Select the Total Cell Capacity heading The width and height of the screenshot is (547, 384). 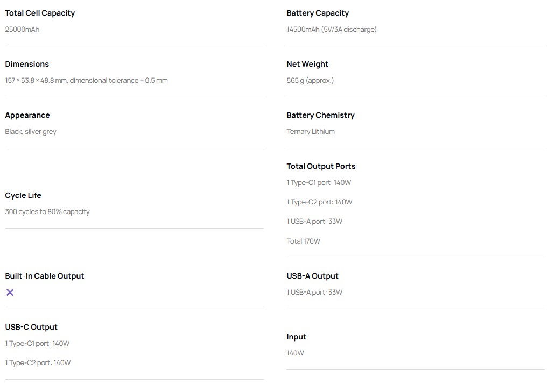tap(40, 13)
